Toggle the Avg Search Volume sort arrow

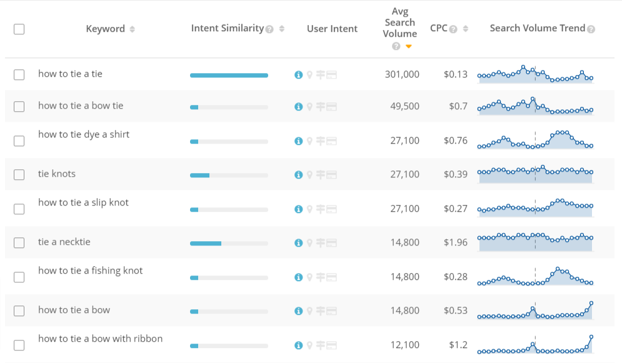pyautogui.click(x=408, y=46)
